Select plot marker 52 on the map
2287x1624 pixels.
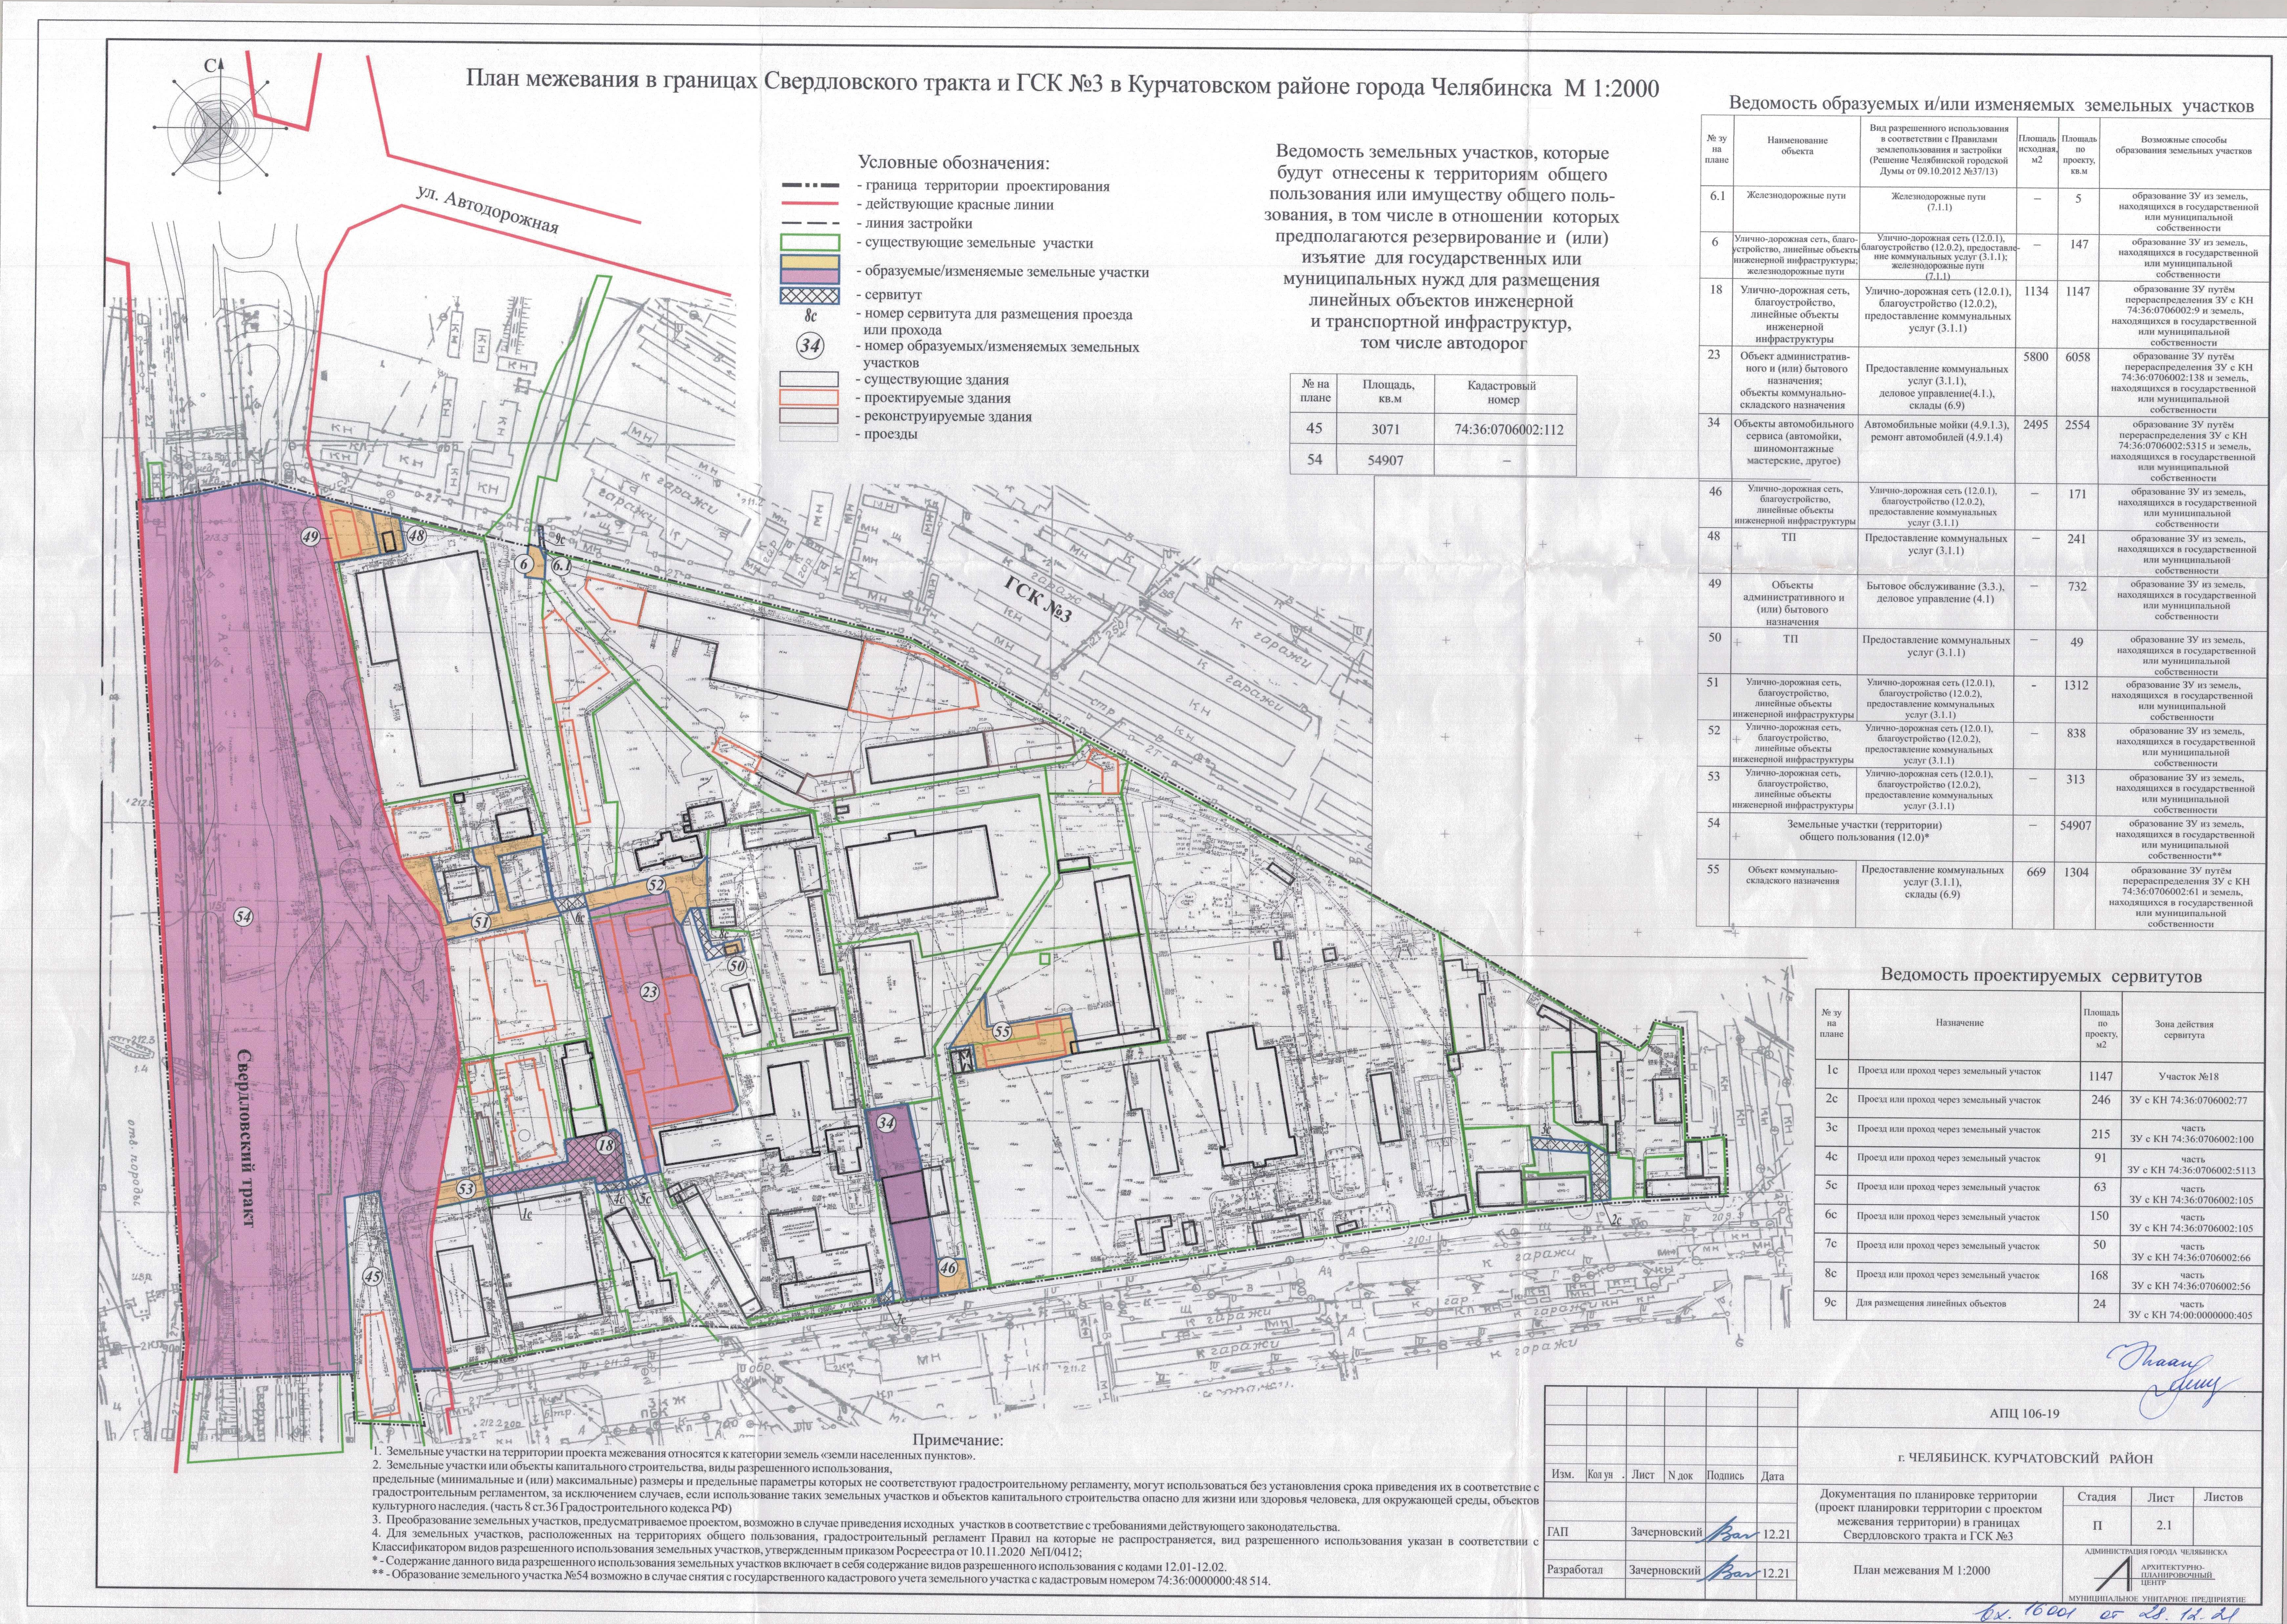pyautogui.click(x=656, y=885)
